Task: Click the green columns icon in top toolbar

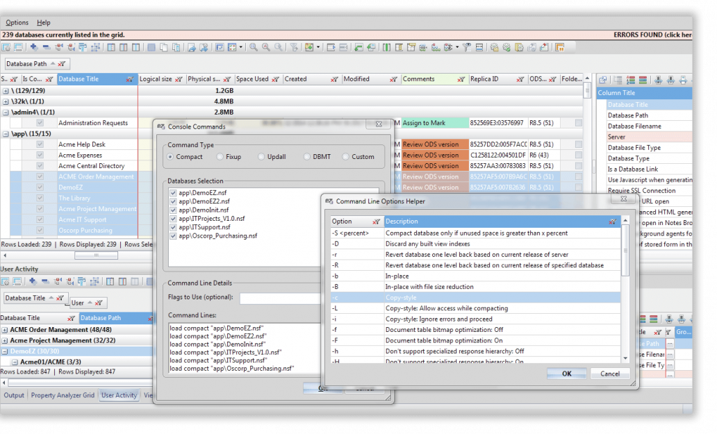Action: pos(387,47)
